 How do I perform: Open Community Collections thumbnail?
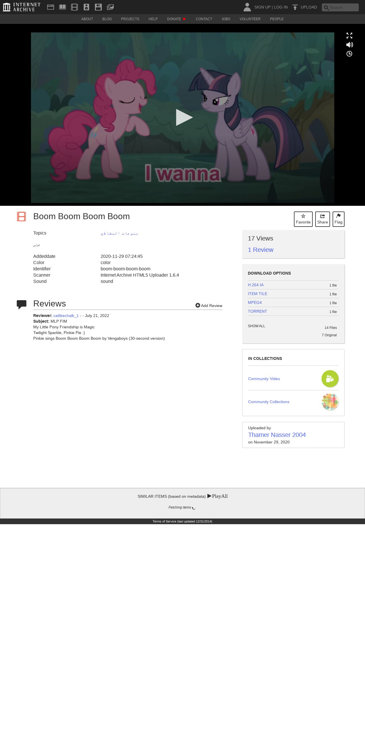[330, 402]
